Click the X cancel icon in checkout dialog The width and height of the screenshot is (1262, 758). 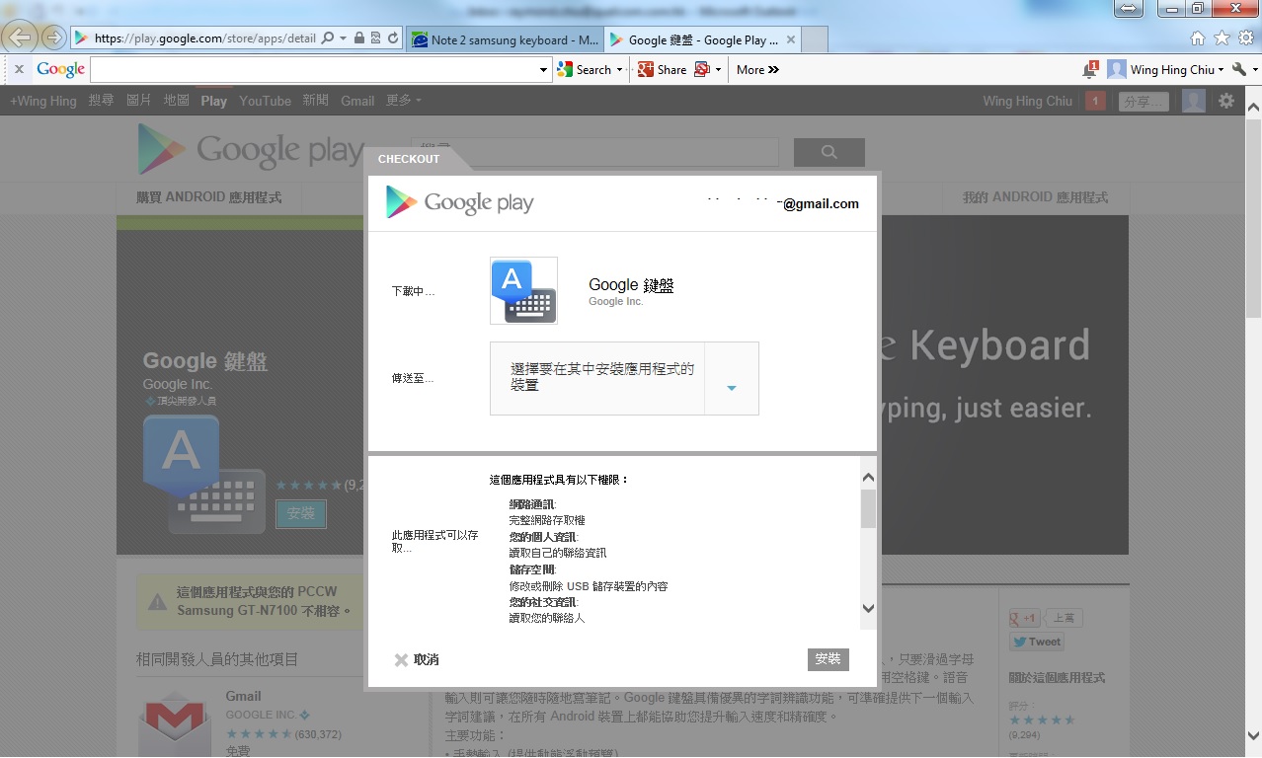click(401, 660)
